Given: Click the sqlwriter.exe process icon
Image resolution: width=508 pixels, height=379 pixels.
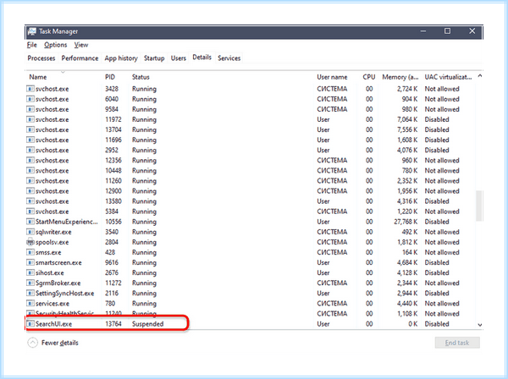Looking at the screenshot, I should click(x=30, y=232).
